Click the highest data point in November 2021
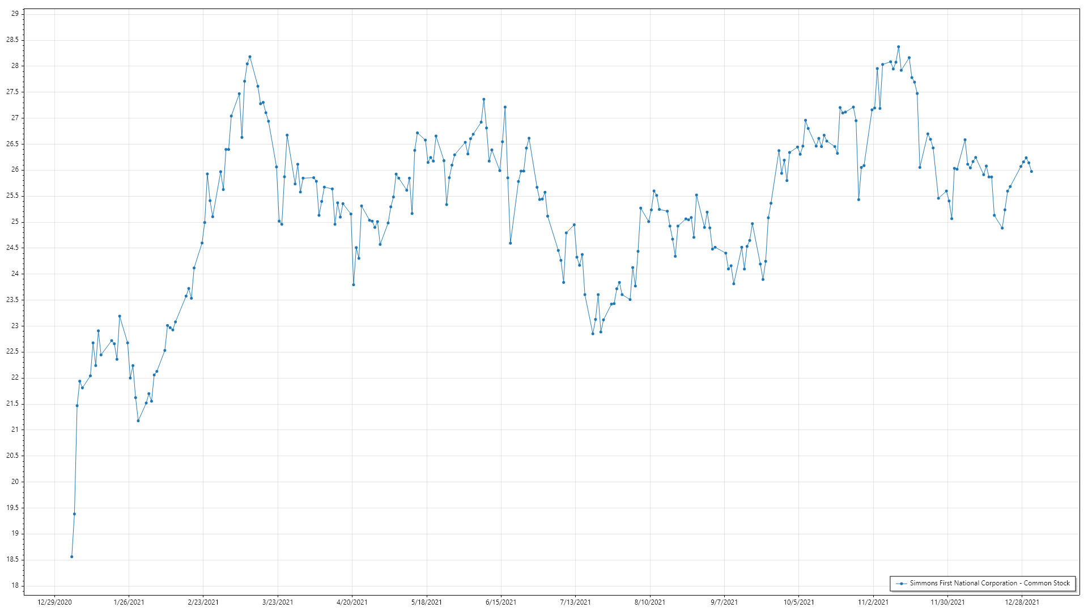Image resolution: width=1088 pixels, height=612 pixels. [898, 47]
